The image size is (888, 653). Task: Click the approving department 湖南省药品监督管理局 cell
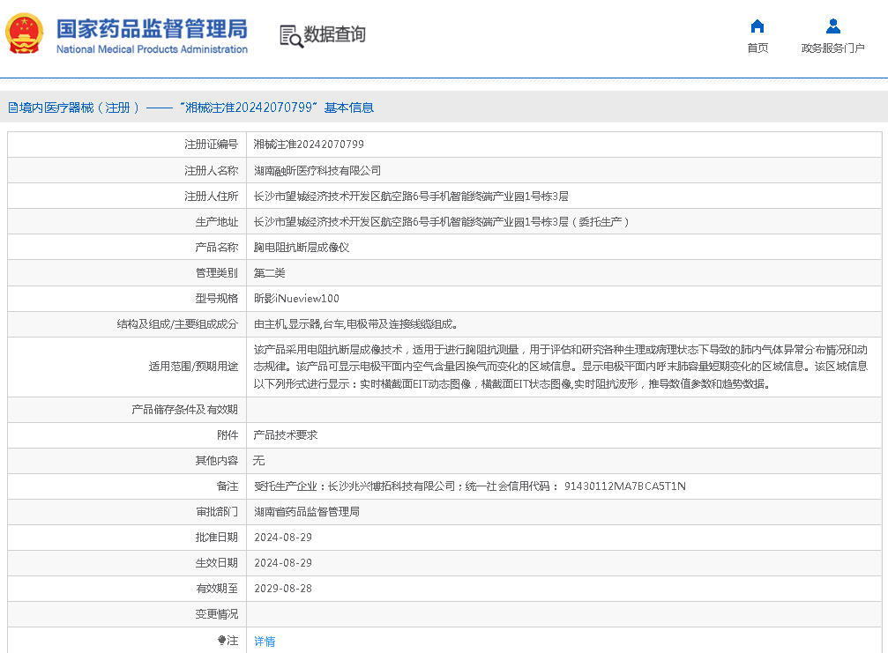click(307, 512)
